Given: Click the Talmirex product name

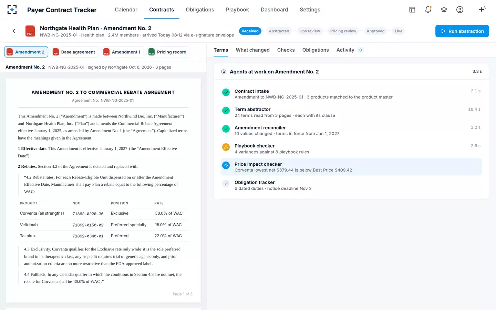Looking at the screenshot, I should pyautogui.click(x=28, y=236).
